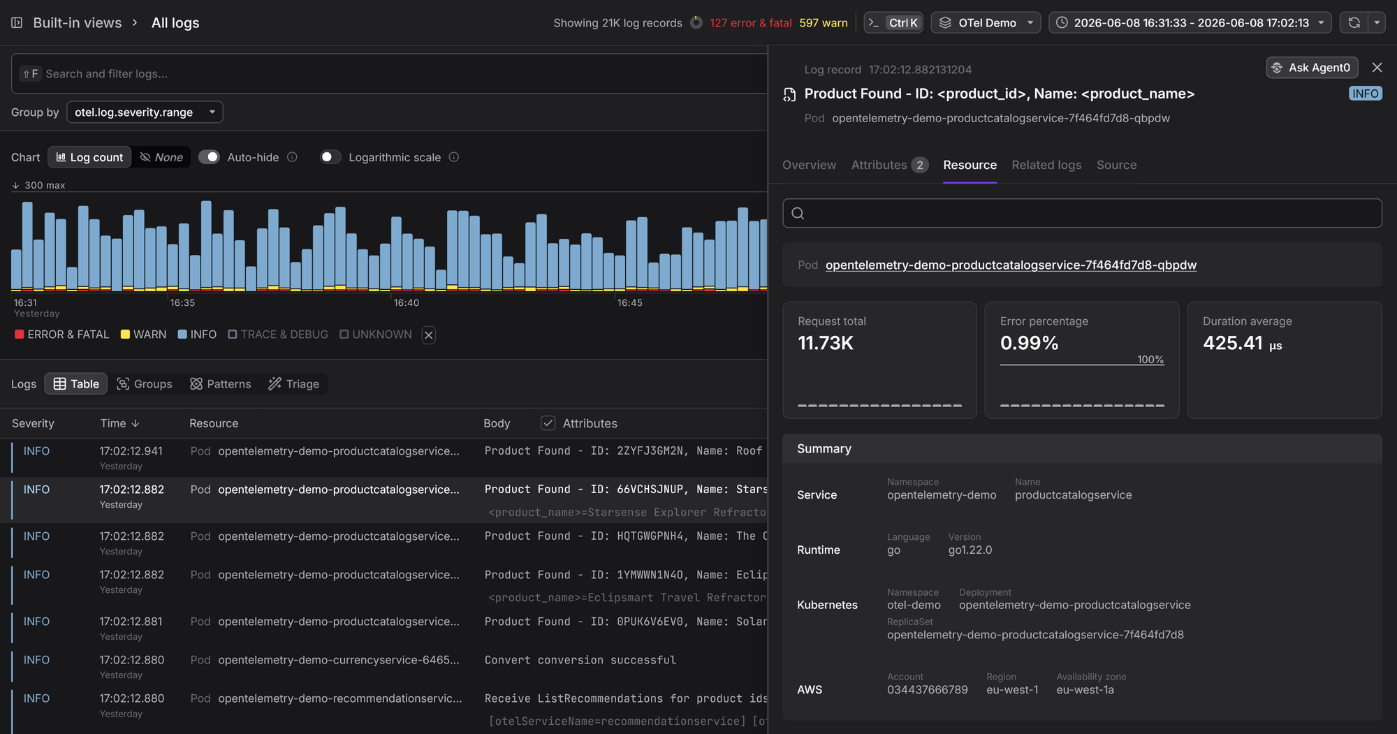Open the Group by otel.log.severity.range dropdown
Screen dimensions: 1397x734
(145, 112)
